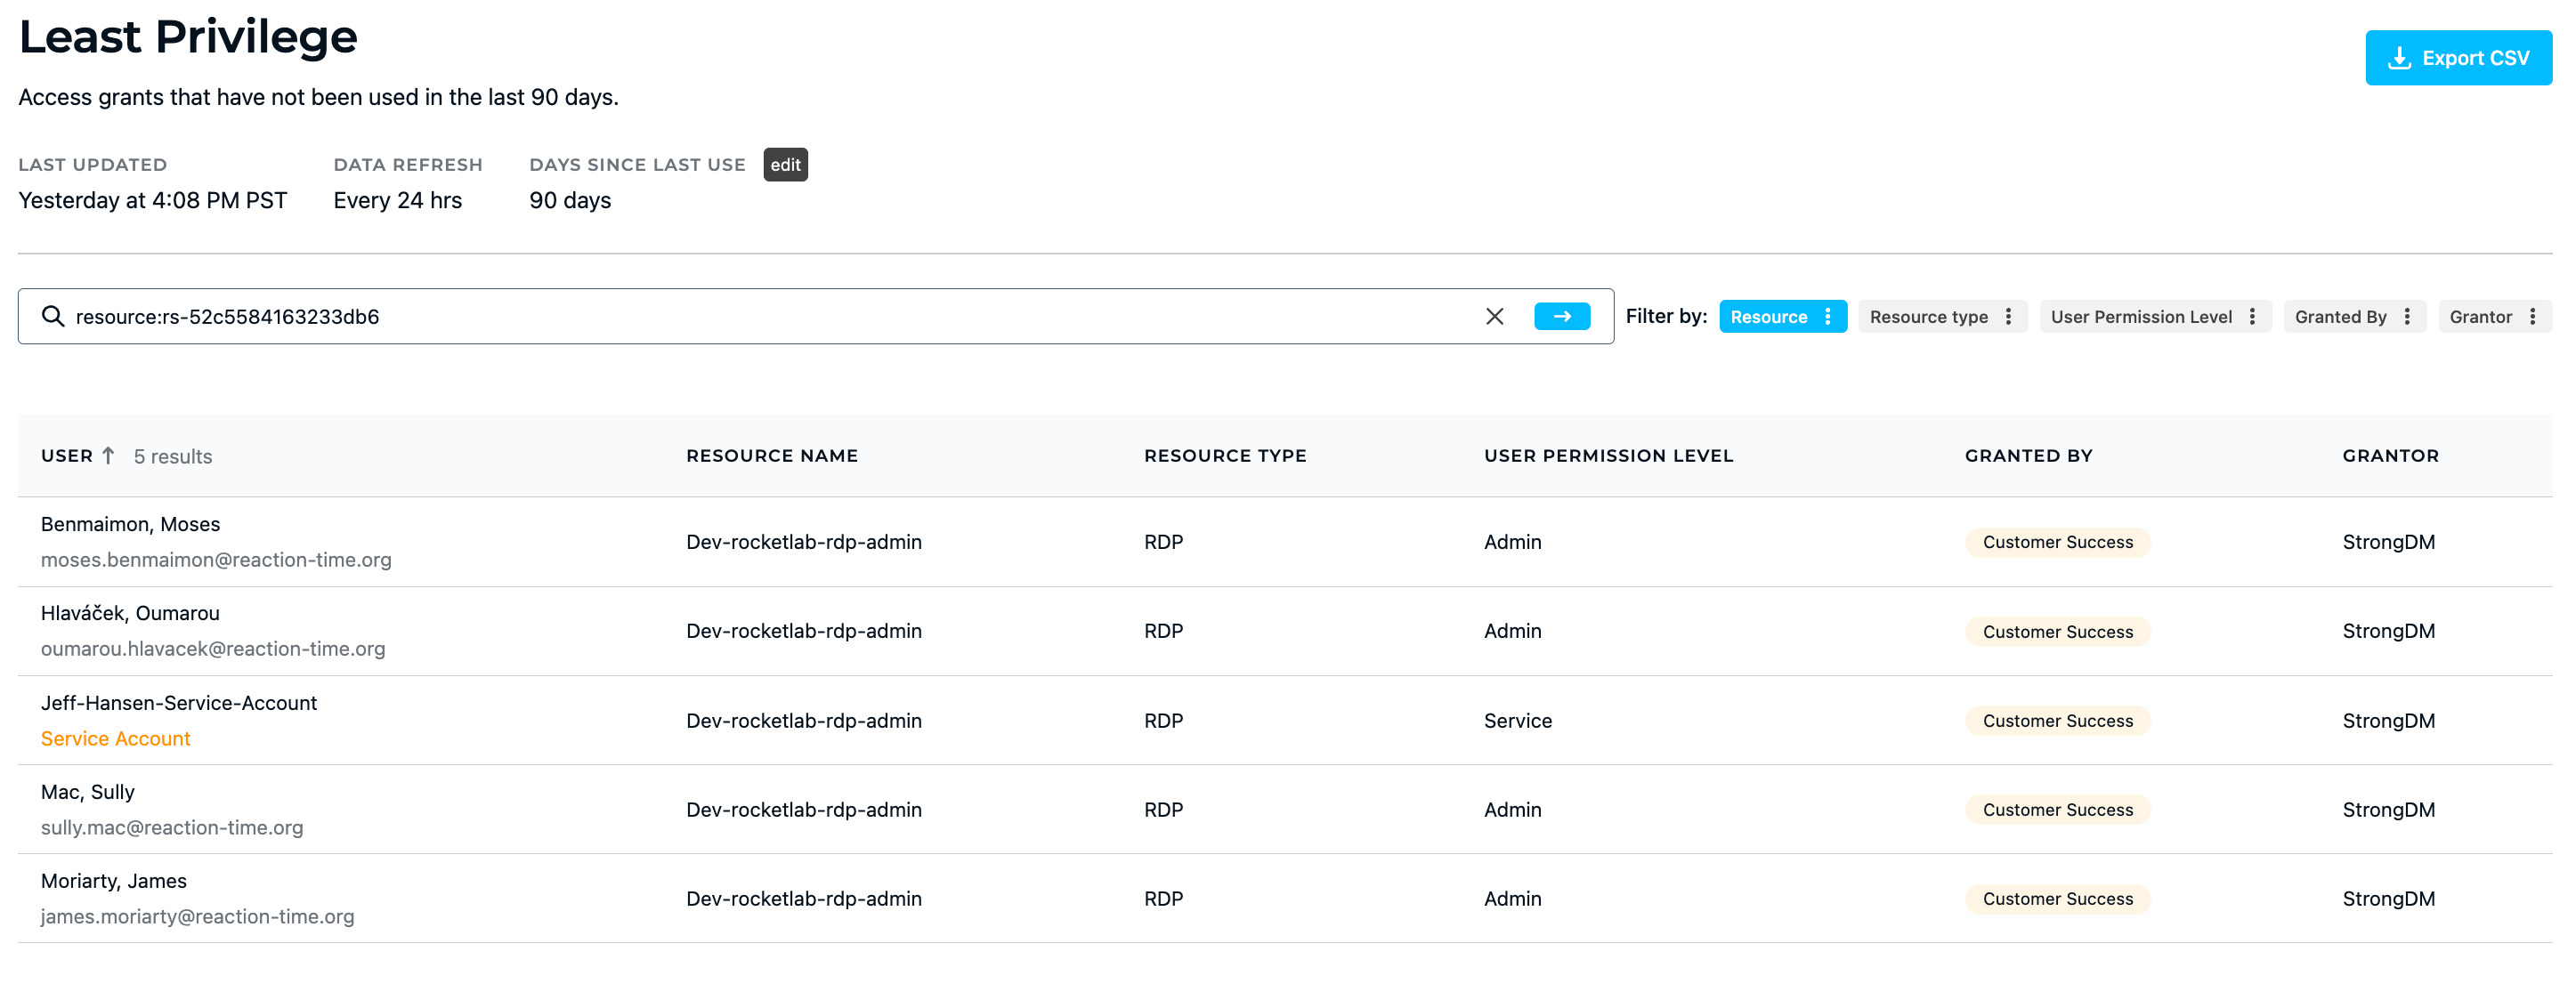
Task: Open Resource type filter options
Action: coord(2008,317)
